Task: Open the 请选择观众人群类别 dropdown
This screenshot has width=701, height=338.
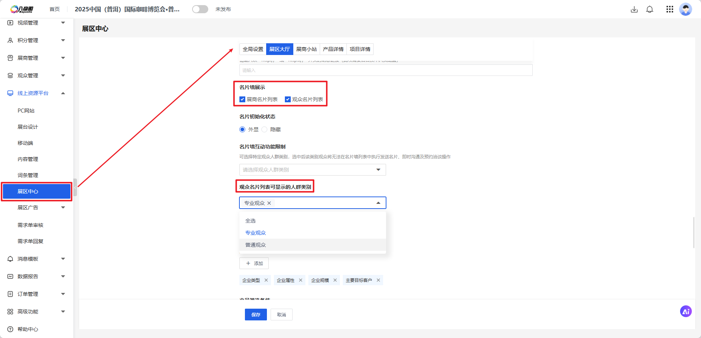Action: click(312, 170)
